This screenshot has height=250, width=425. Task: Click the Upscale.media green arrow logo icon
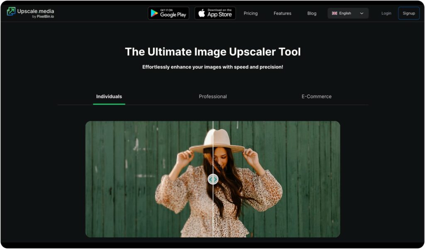11,12
